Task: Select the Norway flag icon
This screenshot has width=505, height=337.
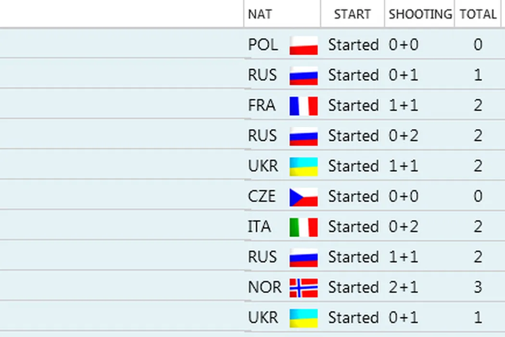Action: click(x=303, y=288)
